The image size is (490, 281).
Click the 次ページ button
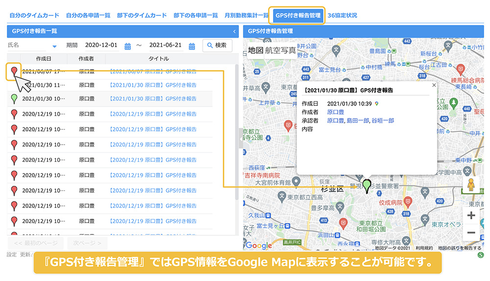(x=87, y=243)
